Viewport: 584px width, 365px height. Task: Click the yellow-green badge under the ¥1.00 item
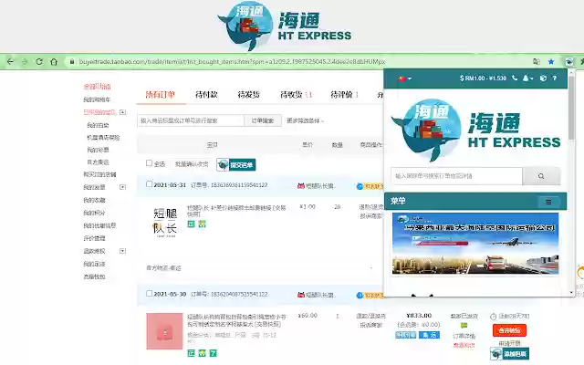pyautogui.click(x=202, y=224)
